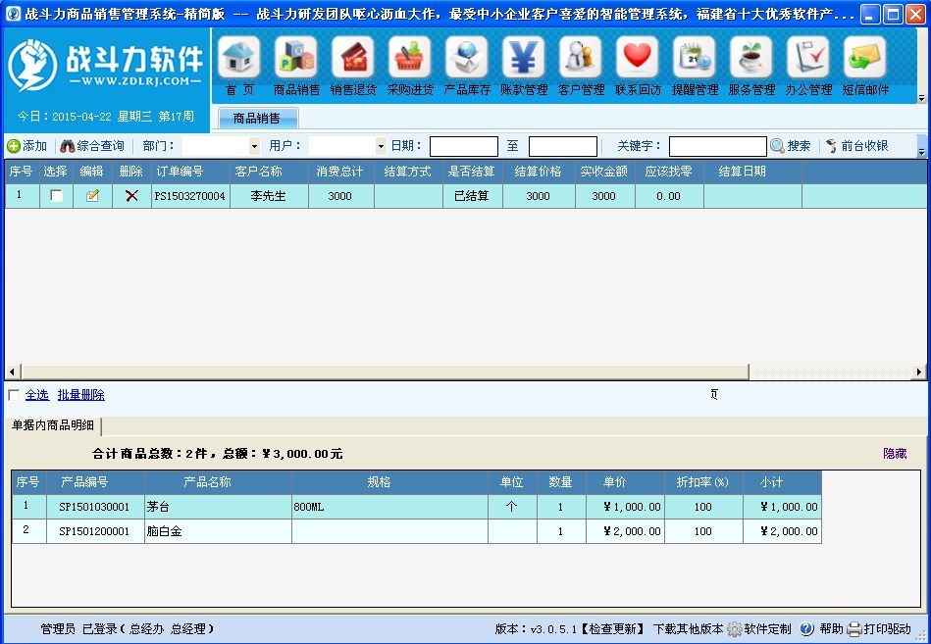This screenshot has width=931, height=644.
Task: Open the 采购进货 basket icon
Action: point(410,58)
